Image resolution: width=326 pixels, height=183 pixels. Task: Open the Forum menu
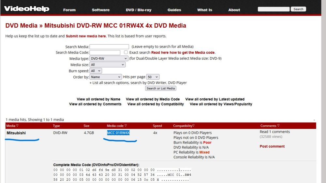pyautogui.click(x=69, y=10)
